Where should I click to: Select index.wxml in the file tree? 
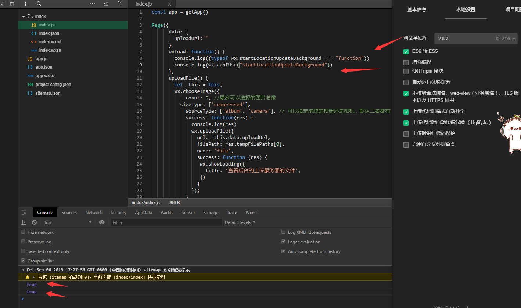50,42
